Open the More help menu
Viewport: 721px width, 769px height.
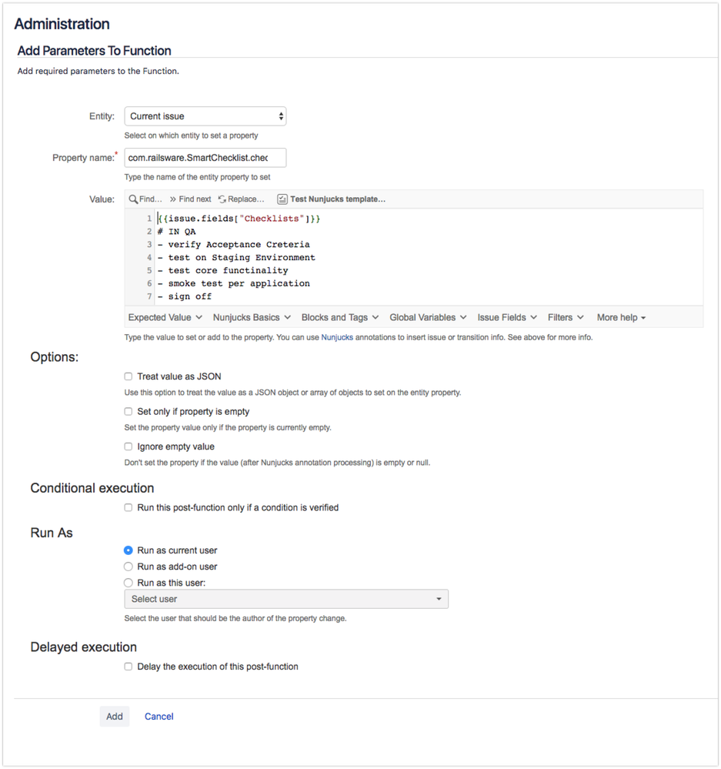pos(621,317)
